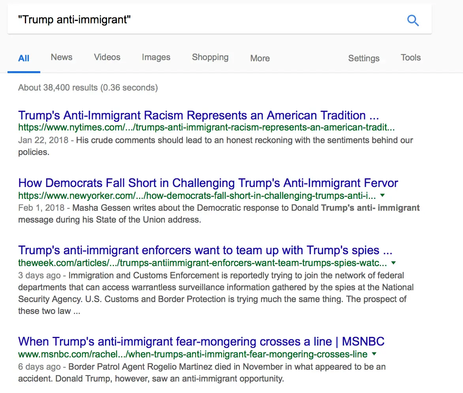The width and height of the screenshot is (463, 393).
Task: Expand result options for The Week result
Action: click(393, 263)
